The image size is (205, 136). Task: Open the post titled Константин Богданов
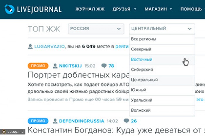(x=116, y=130)
